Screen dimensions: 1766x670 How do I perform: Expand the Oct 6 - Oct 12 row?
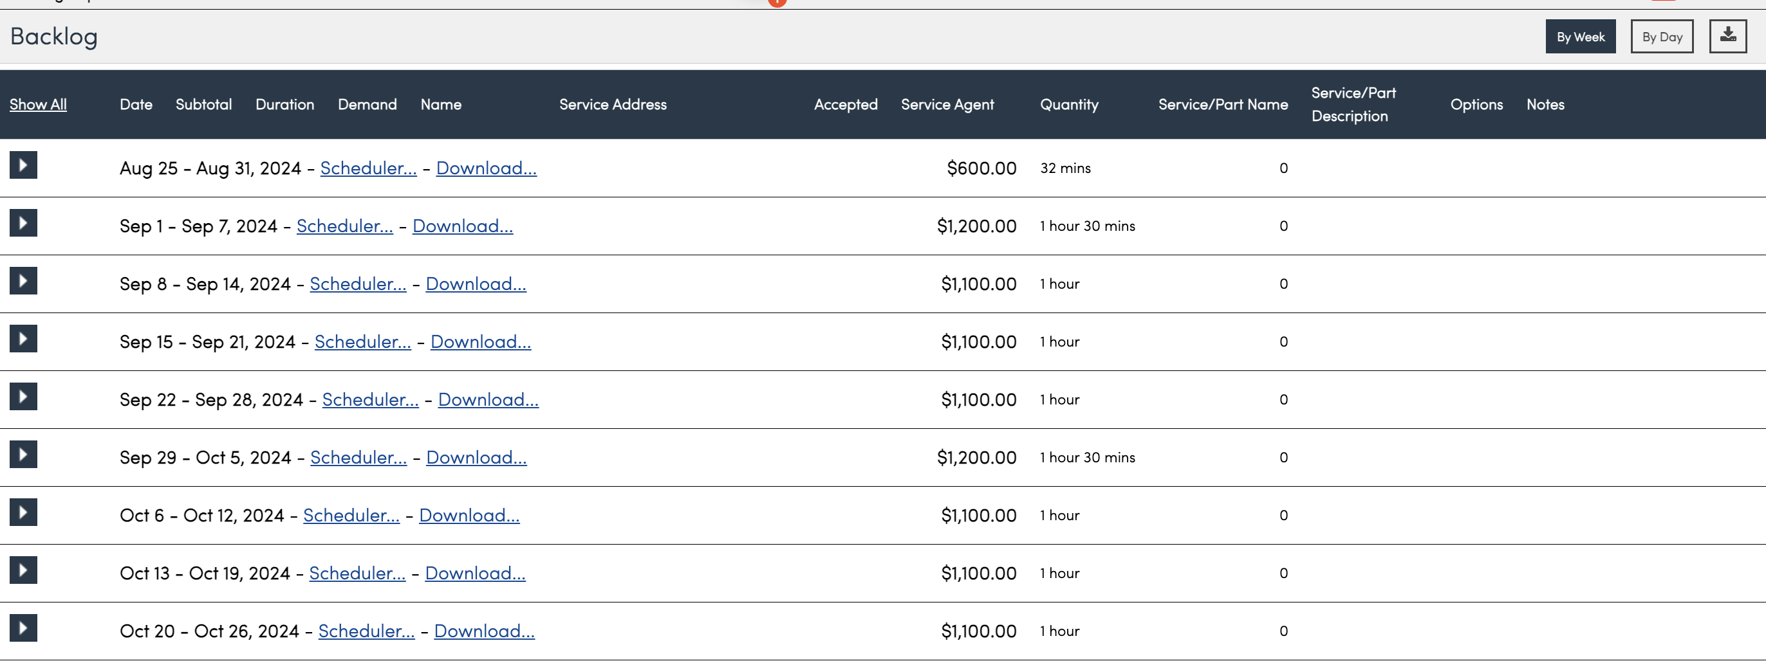[x=23, y=512]
